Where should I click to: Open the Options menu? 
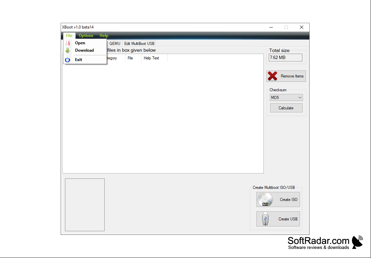tap(86, 36)
